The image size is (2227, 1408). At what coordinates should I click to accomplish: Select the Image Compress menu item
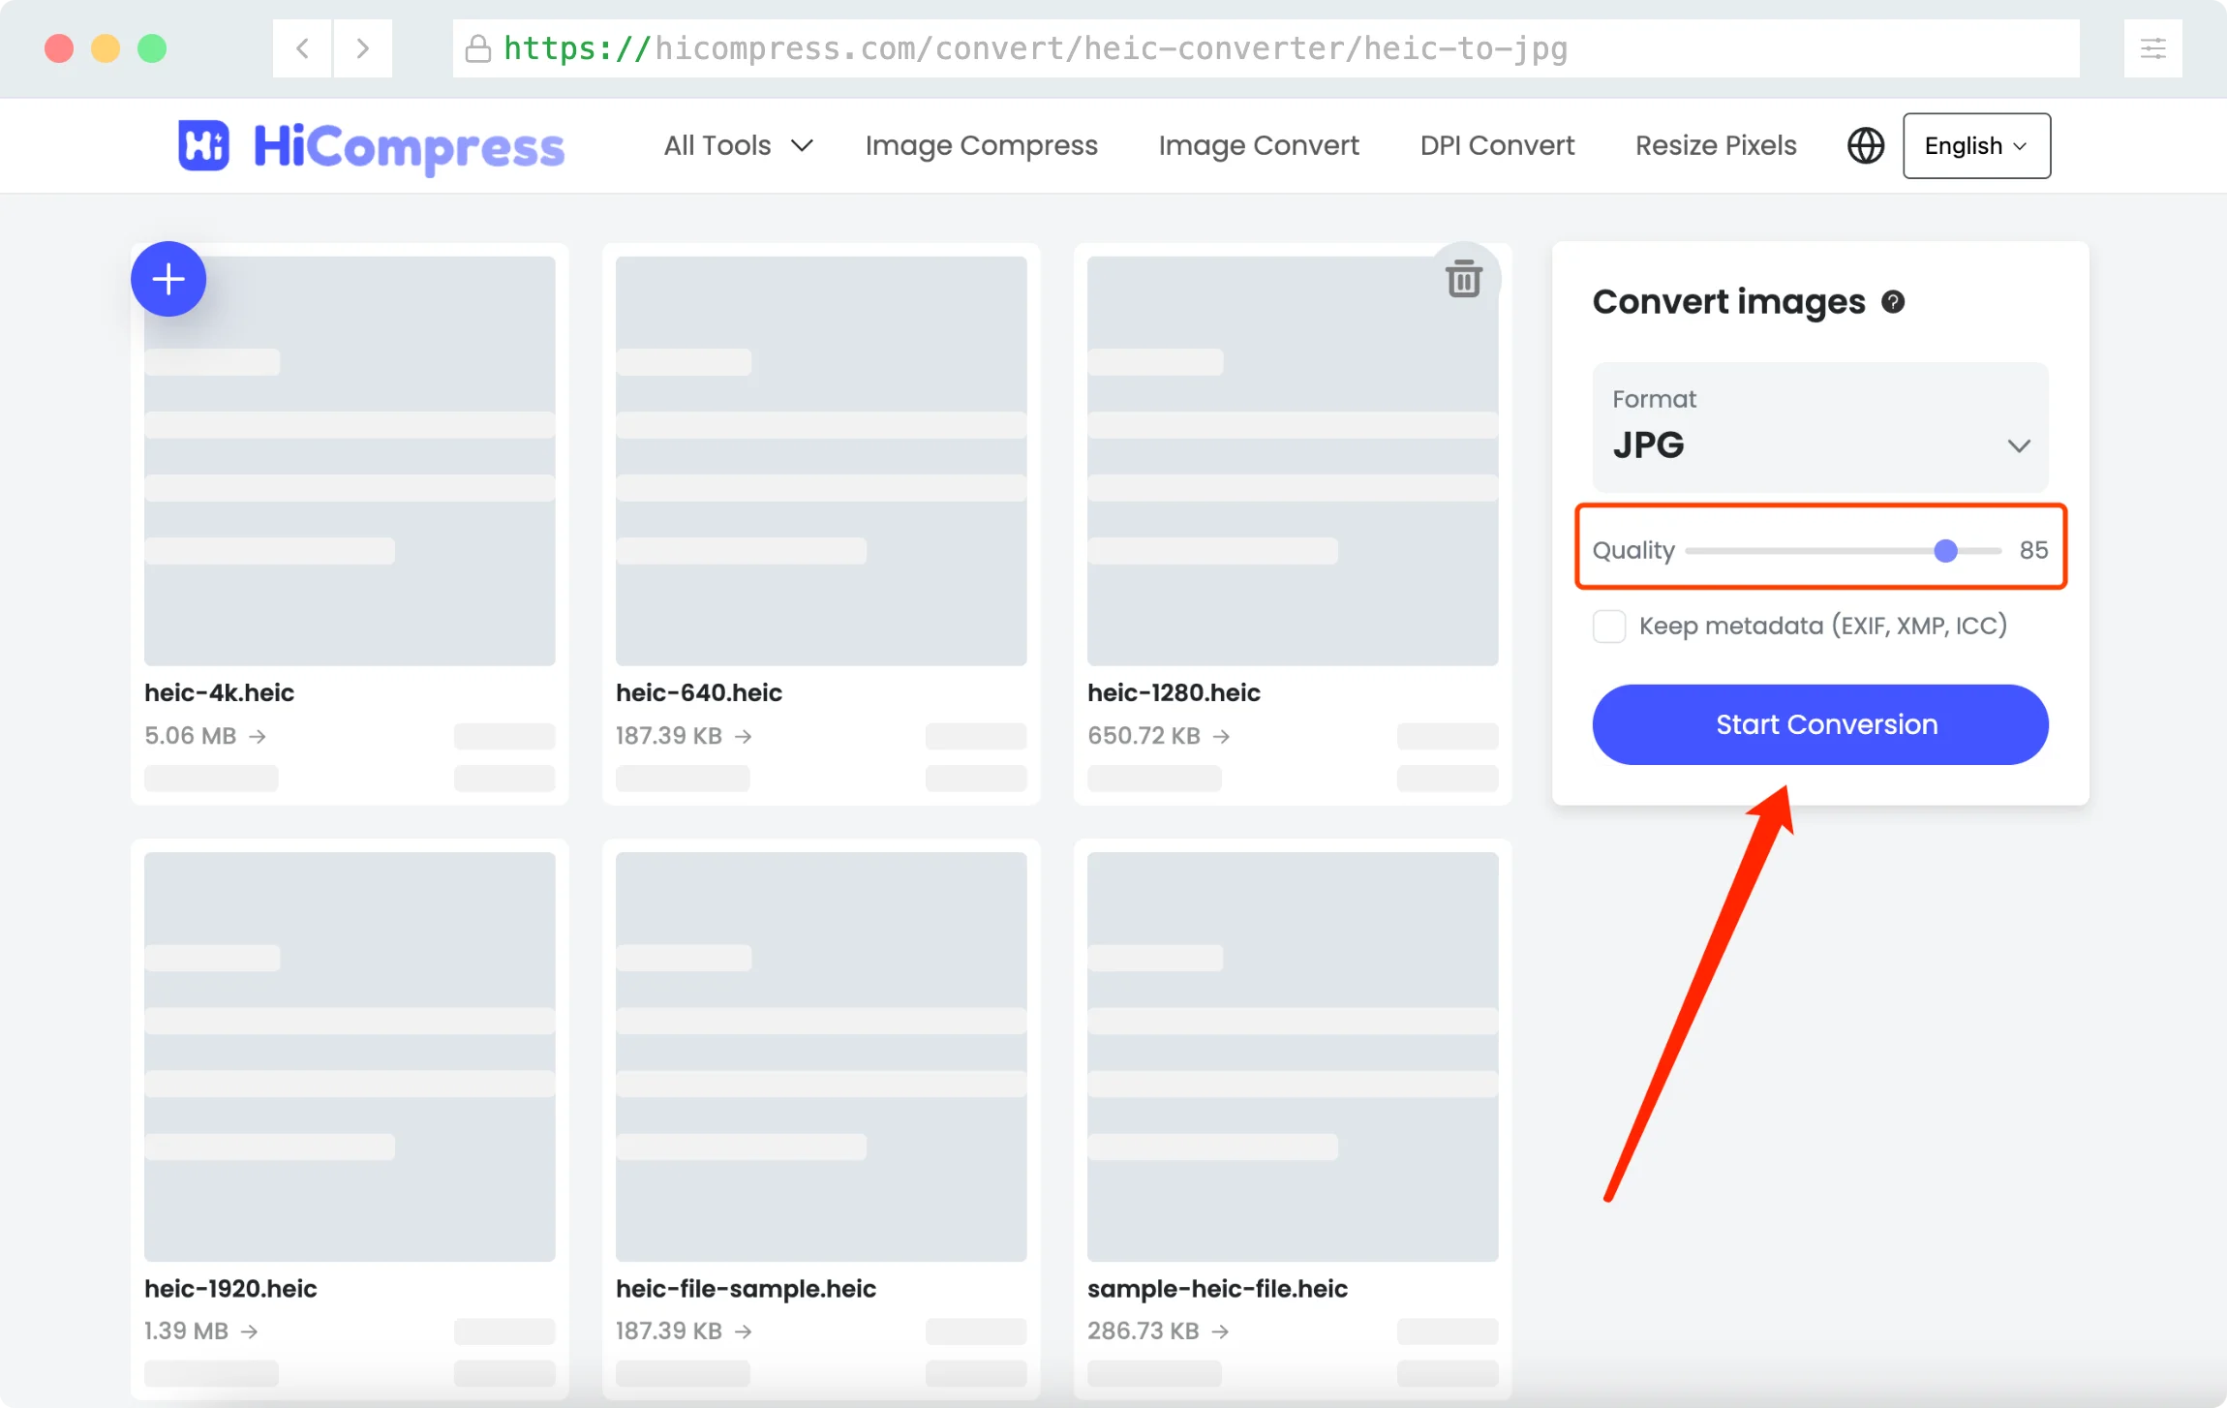click(981, 146)
